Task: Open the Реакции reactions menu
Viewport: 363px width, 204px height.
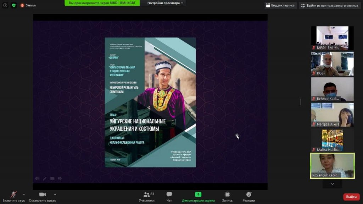Action: click(249, 197)
